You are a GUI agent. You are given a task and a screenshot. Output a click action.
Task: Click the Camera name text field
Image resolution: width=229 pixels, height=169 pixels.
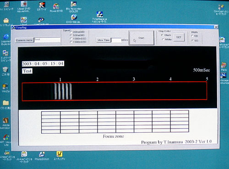click(47, 40)
